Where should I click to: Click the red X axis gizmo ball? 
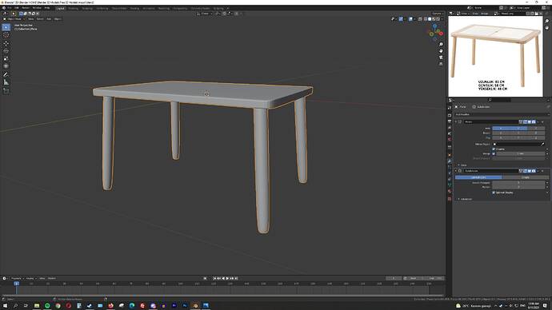click(441, 34)
